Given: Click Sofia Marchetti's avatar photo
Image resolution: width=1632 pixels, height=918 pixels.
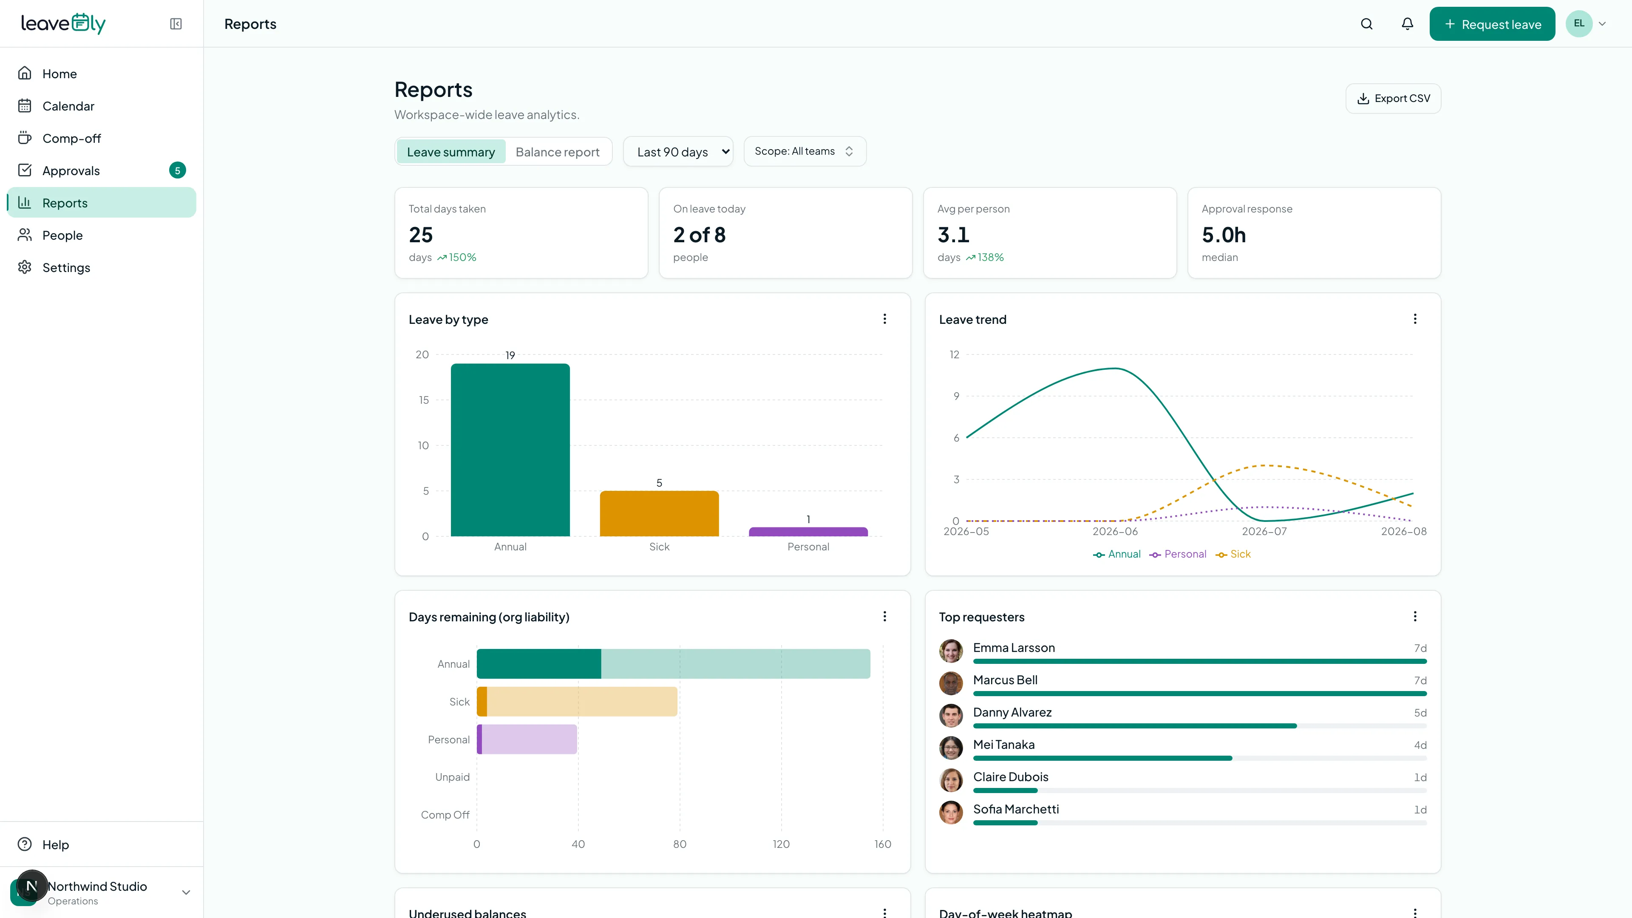Looking at the screenshot, I should coord(951,813).
